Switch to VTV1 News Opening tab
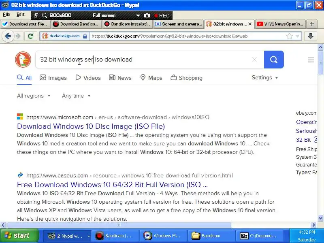The width and height of the screenshot is (324, 243). pos(280,24)
